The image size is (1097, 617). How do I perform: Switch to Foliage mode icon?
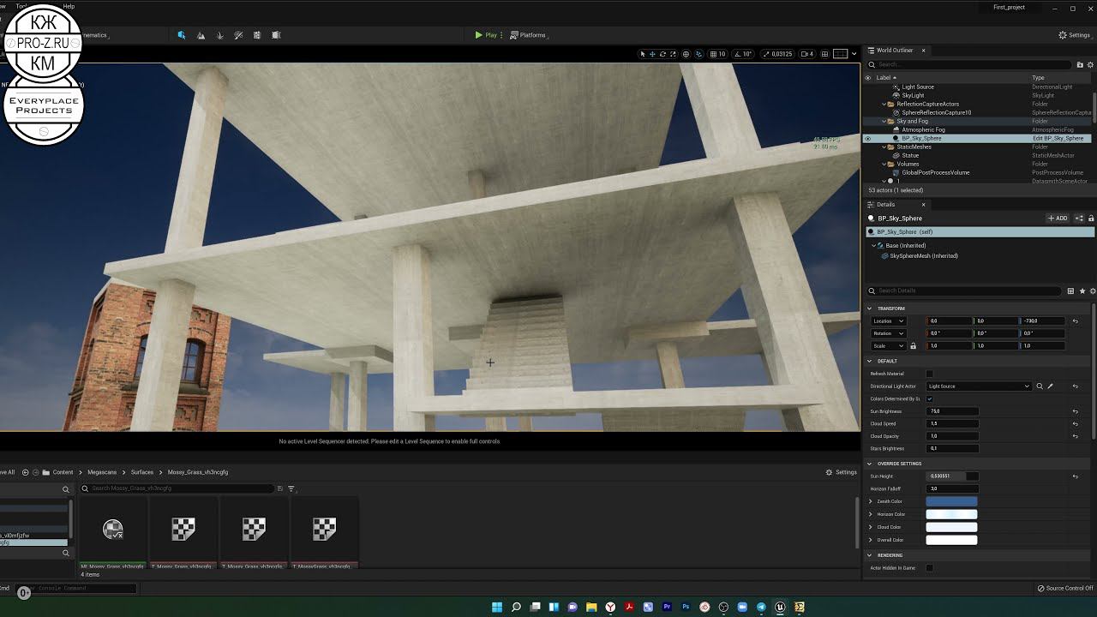(219, 35)
